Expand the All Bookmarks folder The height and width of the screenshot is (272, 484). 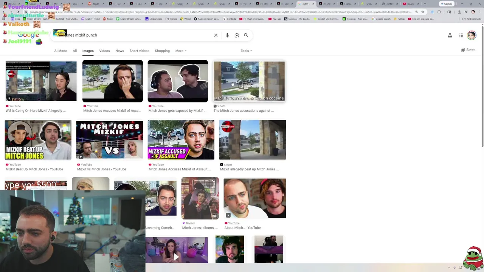(x=472, y=19)
